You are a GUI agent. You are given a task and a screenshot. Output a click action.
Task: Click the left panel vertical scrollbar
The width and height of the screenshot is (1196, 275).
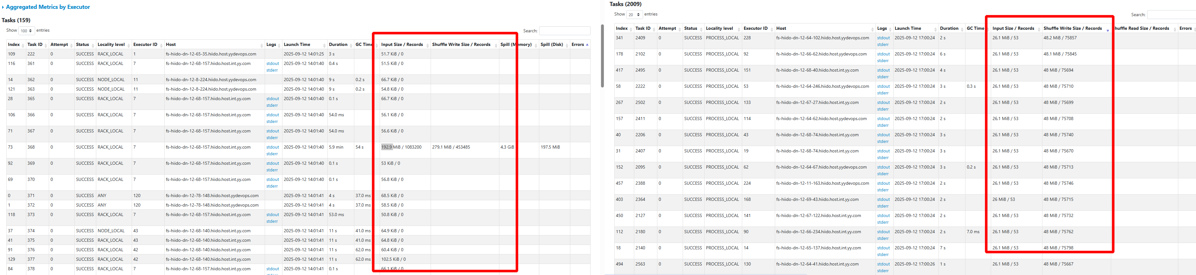pyautogui.click(x=602, y=56)
